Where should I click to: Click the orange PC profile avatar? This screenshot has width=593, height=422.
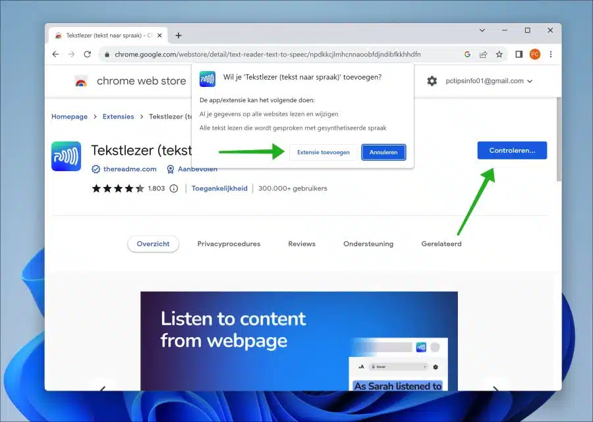pos(535,55)
